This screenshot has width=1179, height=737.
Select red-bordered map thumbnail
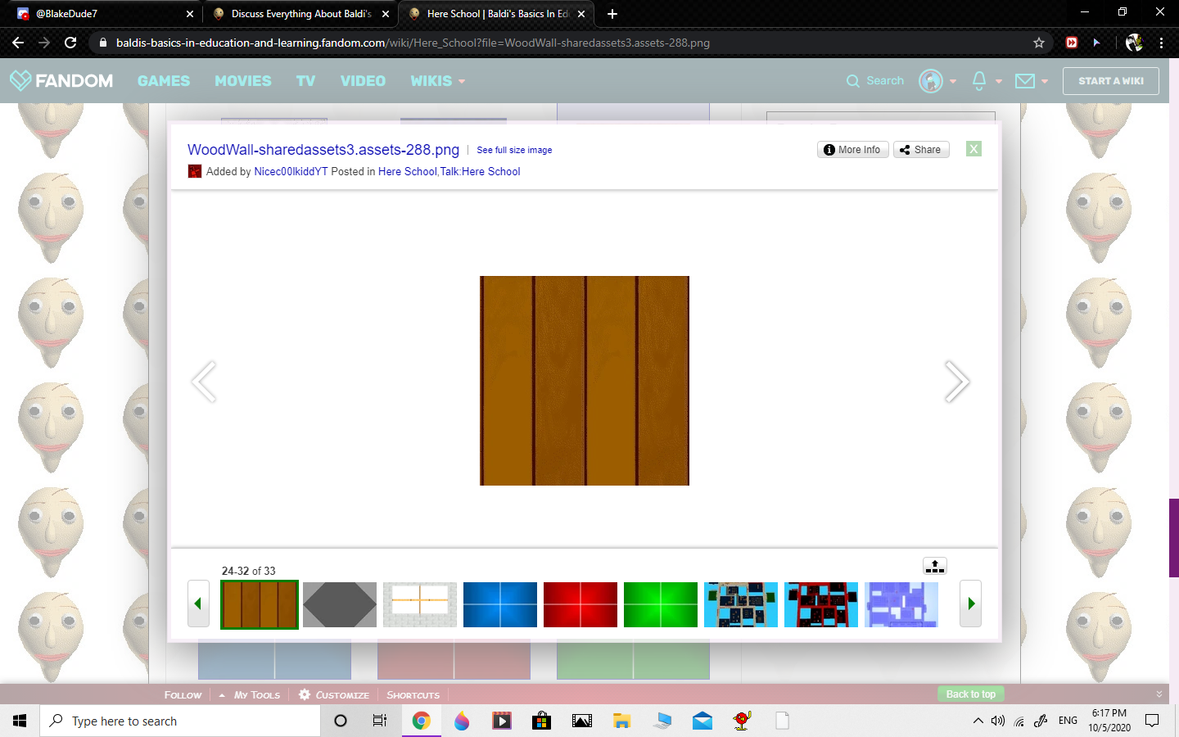821,604
